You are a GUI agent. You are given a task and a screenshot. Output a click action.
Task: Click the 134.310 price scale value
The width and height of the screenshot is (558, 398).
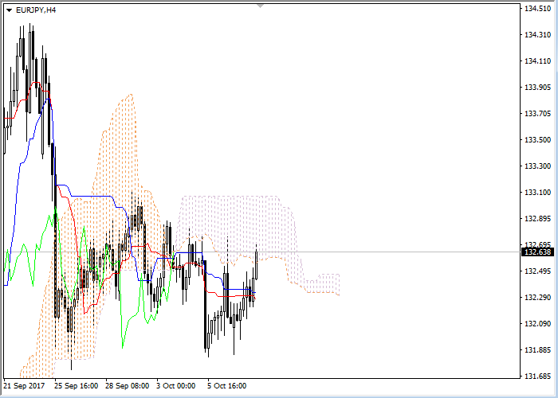(538, 35)
